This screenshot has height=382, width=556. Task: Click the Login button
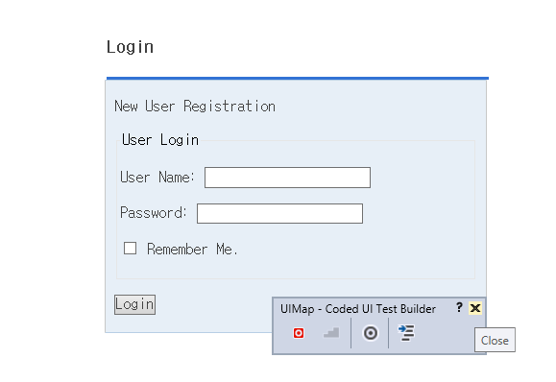coord(134,305)
